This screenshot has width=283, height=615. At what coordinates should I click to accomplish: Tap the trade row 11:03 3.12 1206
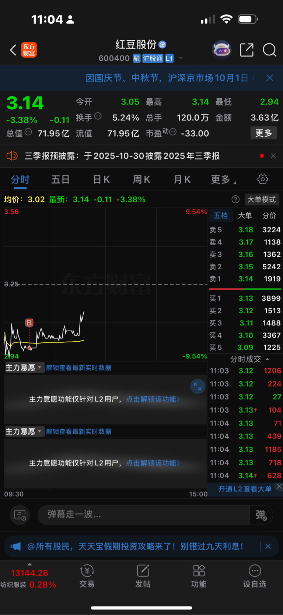click(x=245, y=371)
